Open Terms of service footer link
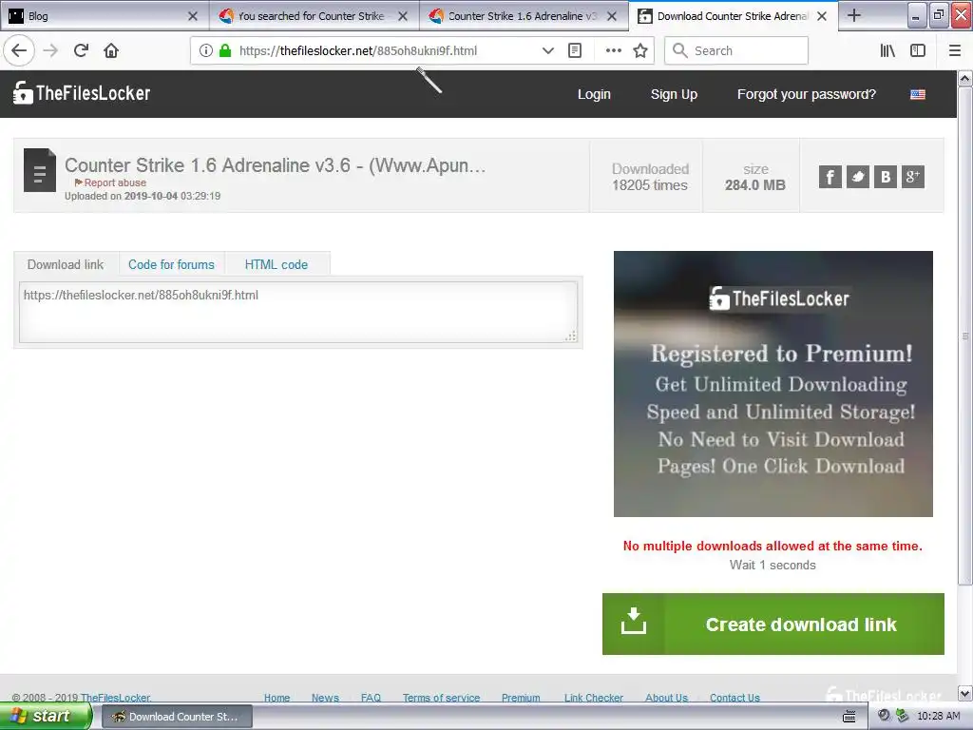This screenshot has height=730, width=973. 441,698
